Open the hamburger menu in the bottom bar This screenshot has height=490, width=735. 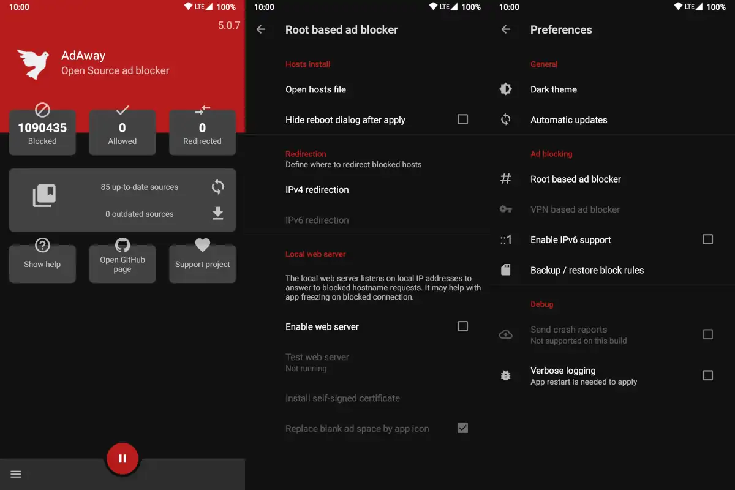(16, 474)
